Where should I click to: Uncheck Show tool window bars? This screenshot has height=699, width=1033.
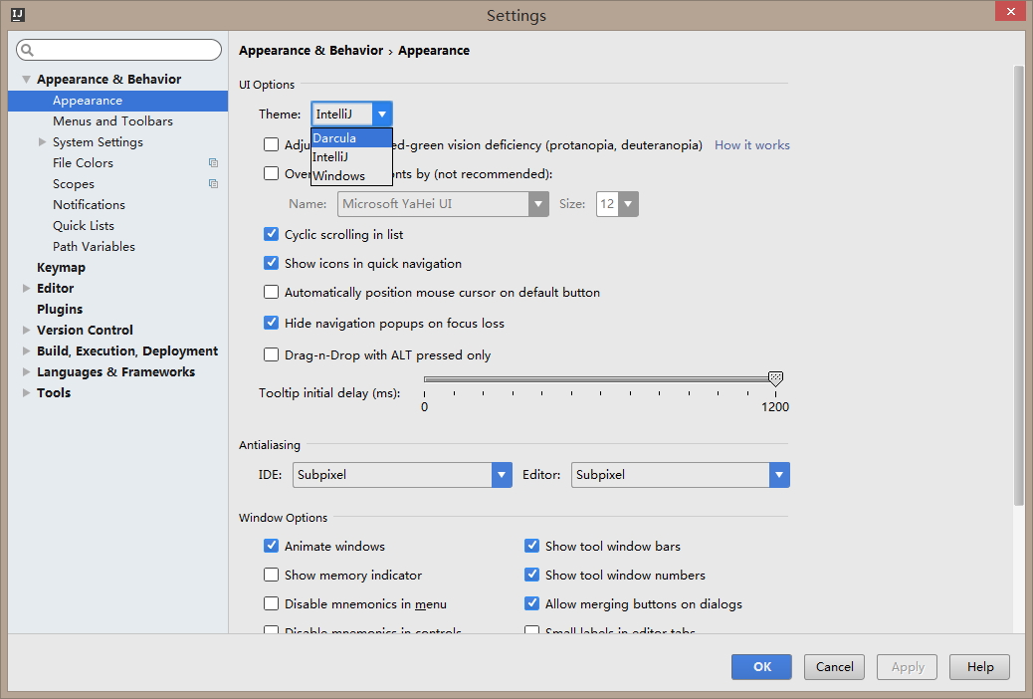[531, 546]
